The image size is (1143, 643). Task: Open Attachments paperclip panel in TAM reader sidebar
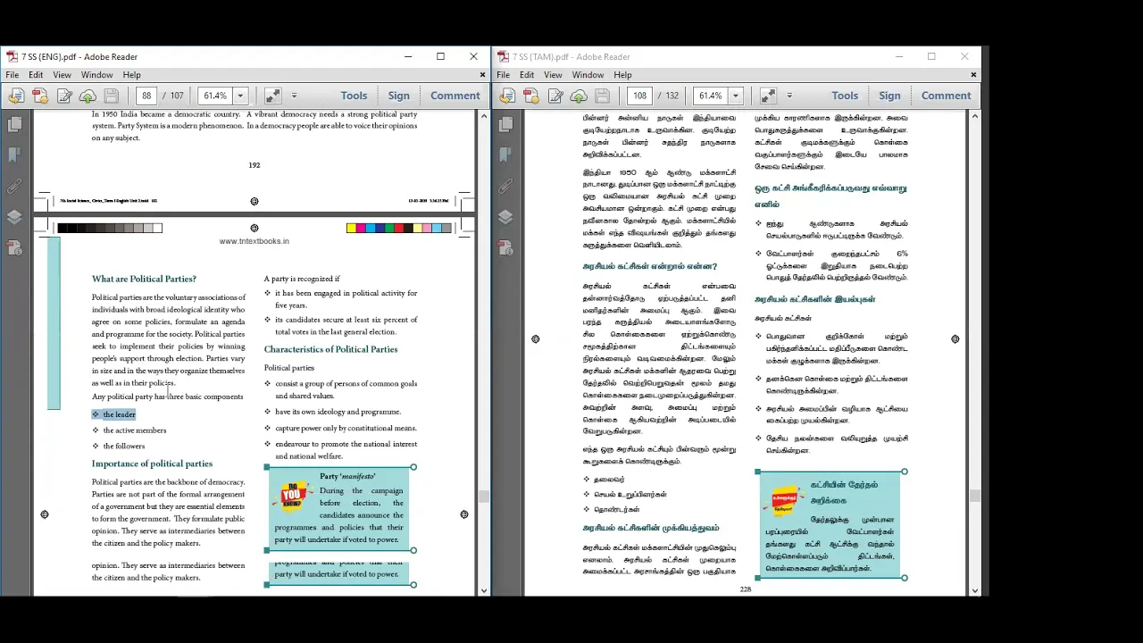[505, 187]
